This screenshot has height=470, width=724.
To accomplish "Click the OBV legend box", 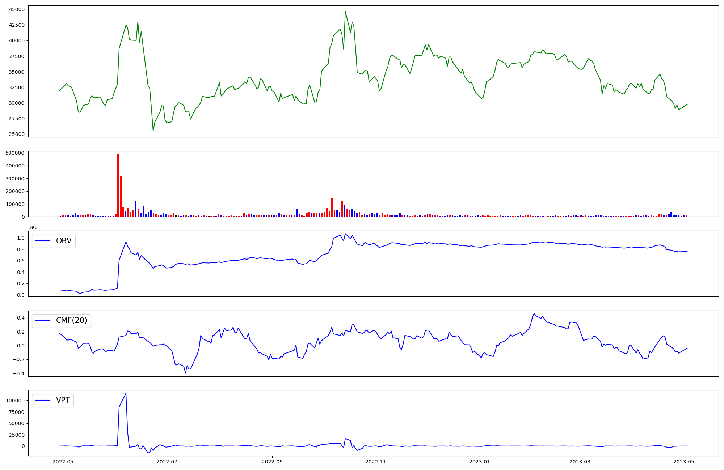I will point(54,241).
